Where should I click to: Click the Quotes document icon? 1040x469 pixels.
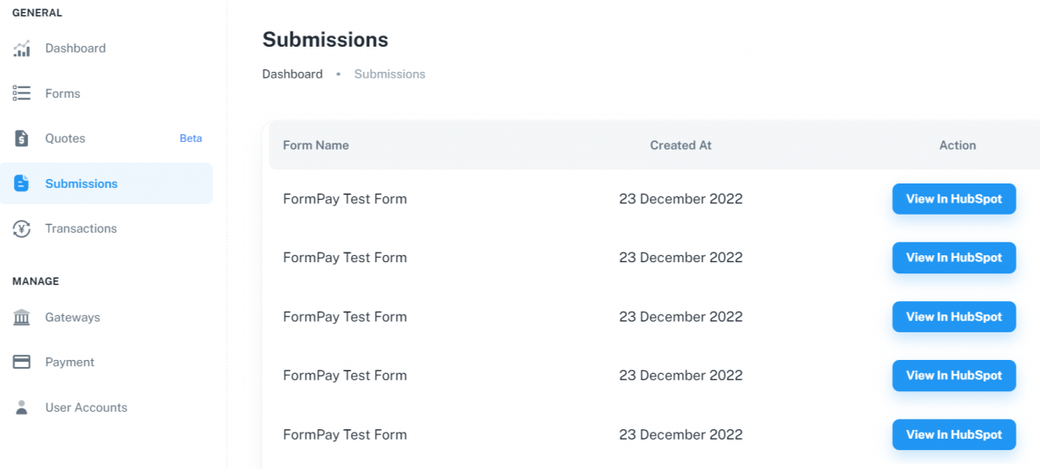(x=22, y=138)
